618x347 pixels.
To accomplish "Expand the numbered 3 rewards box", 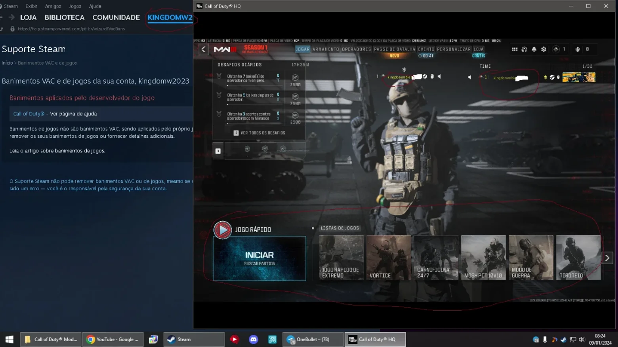I will 218,151.
